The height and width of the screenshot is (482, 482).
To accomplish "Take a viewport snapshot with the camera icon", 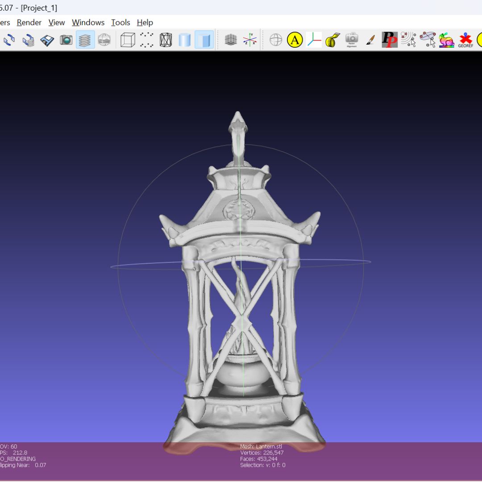I will (x=66, y=39).
